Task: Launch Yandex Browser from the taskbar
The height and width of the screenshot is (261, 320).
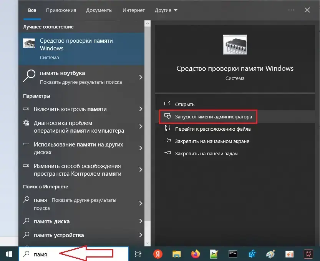Action: point(158,254)
